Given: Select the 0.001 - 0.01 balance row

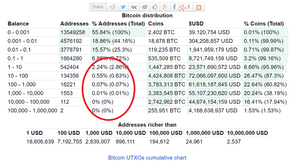Looking at the screenshot, I should [x=22, y=41].
